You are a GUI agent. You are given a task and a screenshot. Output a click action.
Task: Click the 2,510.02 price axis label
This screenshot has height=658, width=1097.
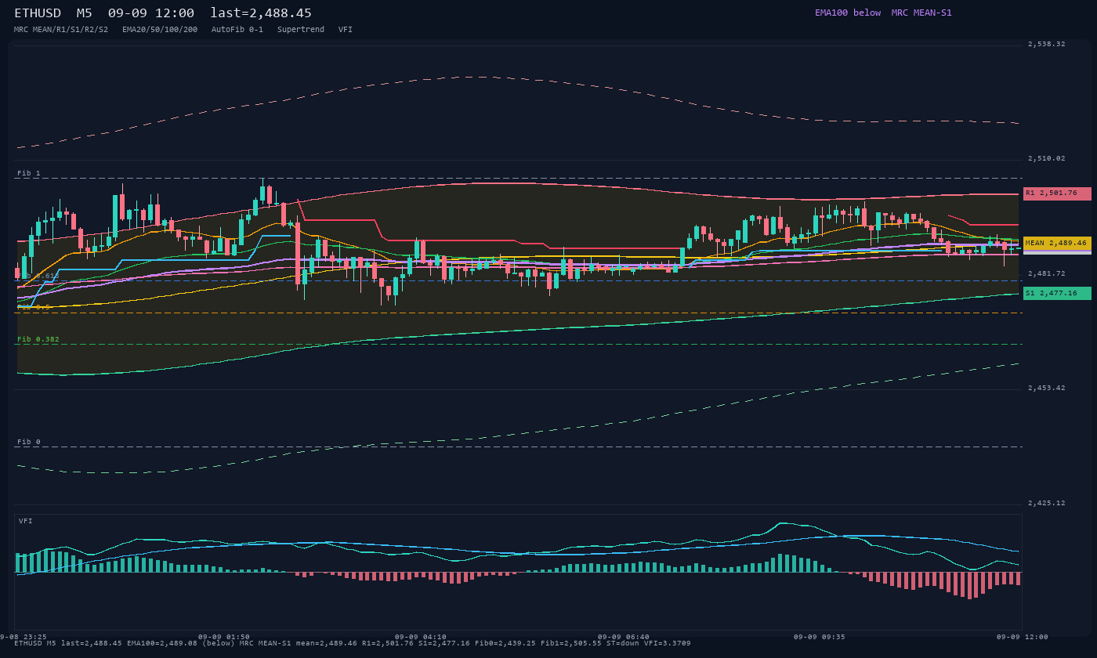[x=1047, y=158]
